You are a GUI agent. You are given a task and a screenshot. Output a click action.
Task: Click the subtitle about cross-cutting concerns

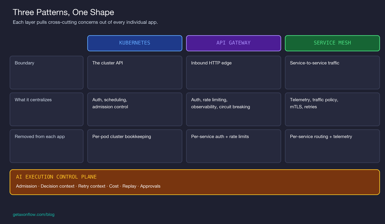tap(85, 22)
